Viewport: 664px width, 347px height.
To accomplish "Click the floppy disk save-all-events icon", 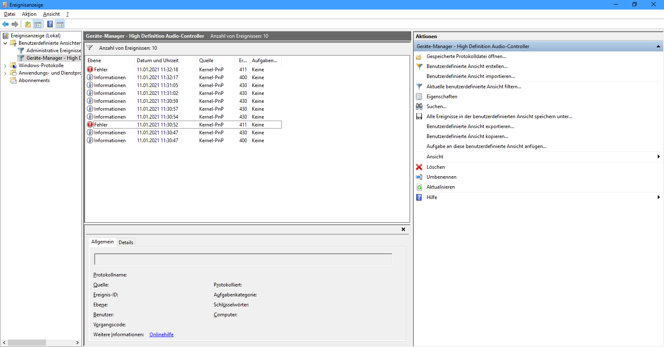I will tap(419, 116).
